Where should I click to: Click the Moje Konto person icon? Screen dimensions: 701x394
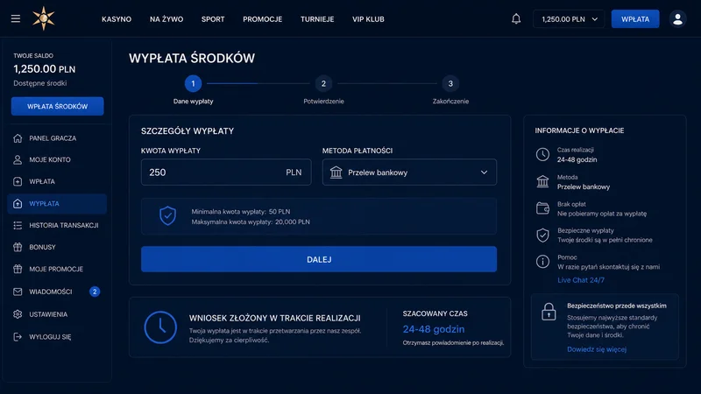[18, 159]
